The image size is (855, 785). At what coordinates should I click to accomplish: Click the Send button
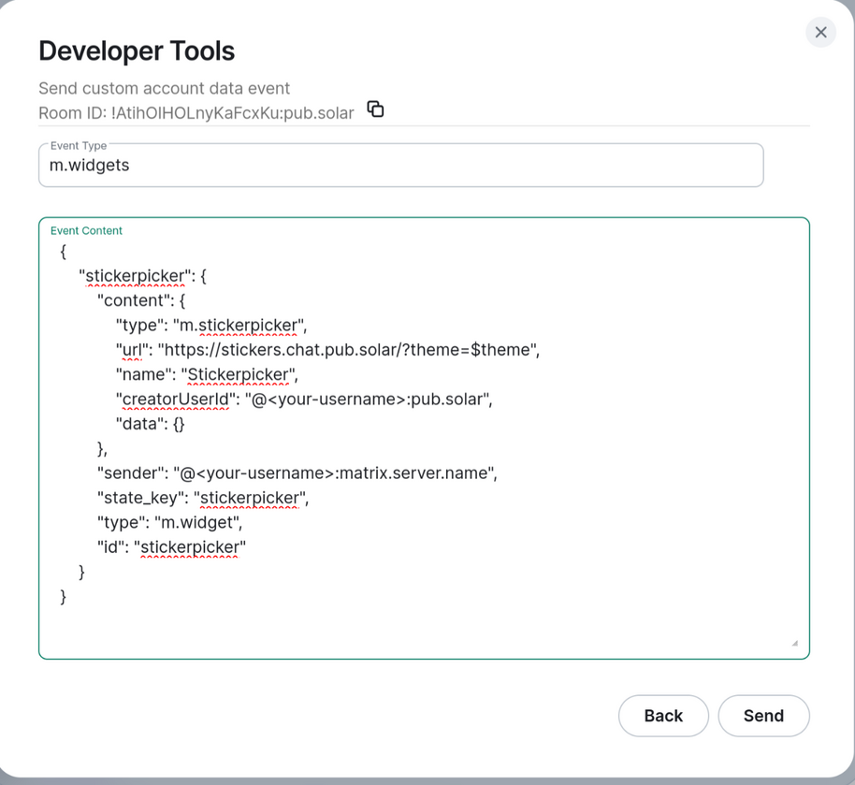point(763,716)
